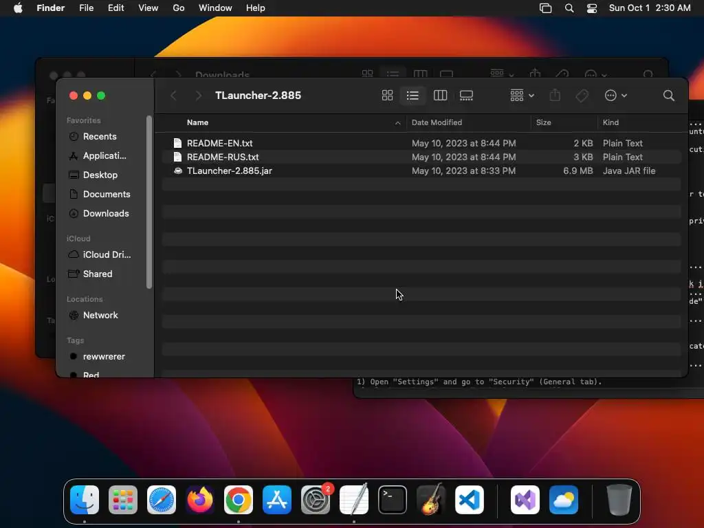Sort by Date Modified column
The height and width of the screenshot is (528, 704).
437,122
